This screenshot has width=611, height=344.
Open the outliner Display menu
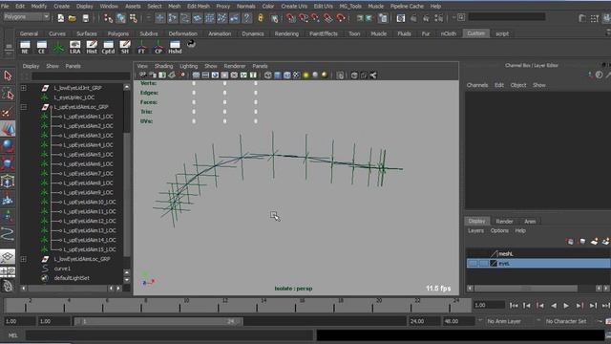31,66
